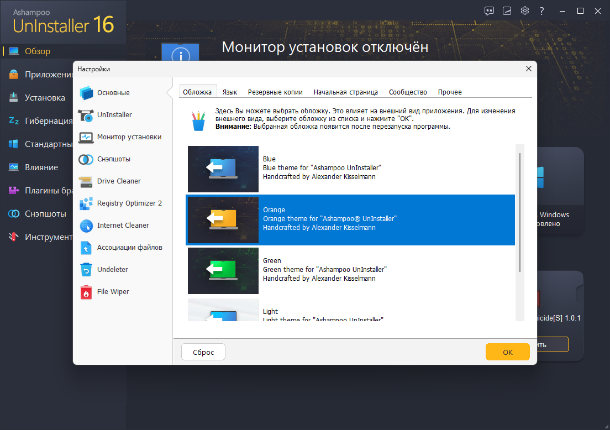Viewport: 610px width, 430px height.
Task: Open the Прочее tab
Action: click(x=450, y=92)
